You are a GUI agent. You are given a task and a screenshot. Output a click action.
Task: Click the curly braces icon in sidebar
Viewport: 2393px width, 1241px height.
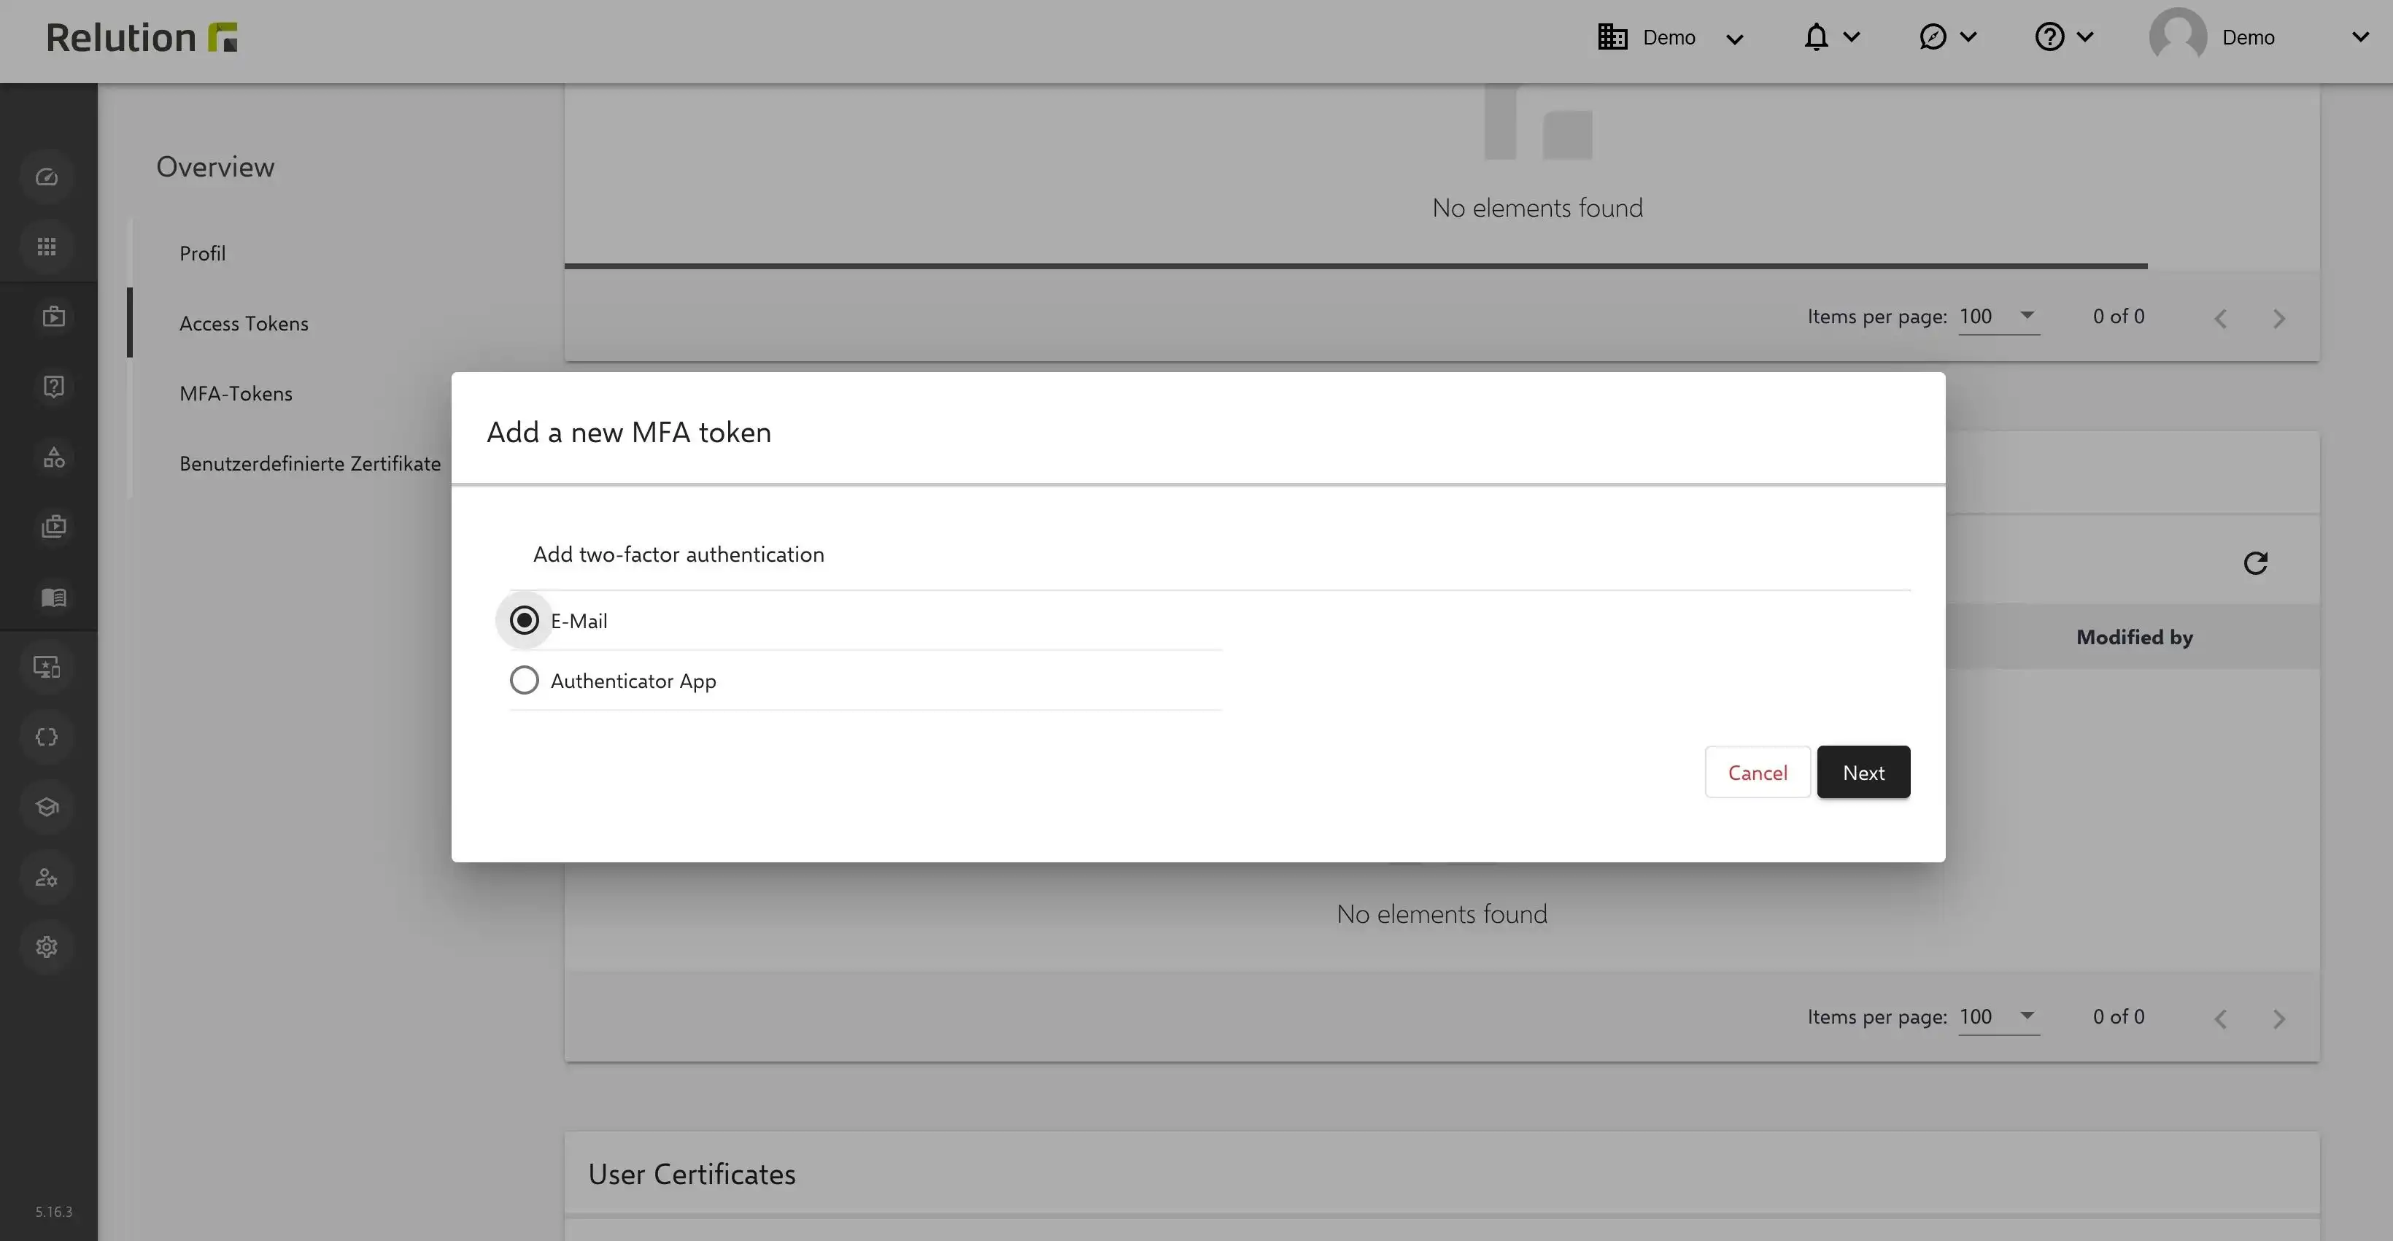[x=47, y=737]
